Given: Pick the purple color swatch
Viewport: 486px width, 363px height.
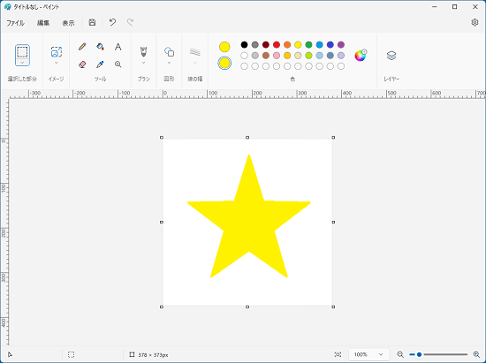Looking at the screenshot, I should [x=341, y=45].
